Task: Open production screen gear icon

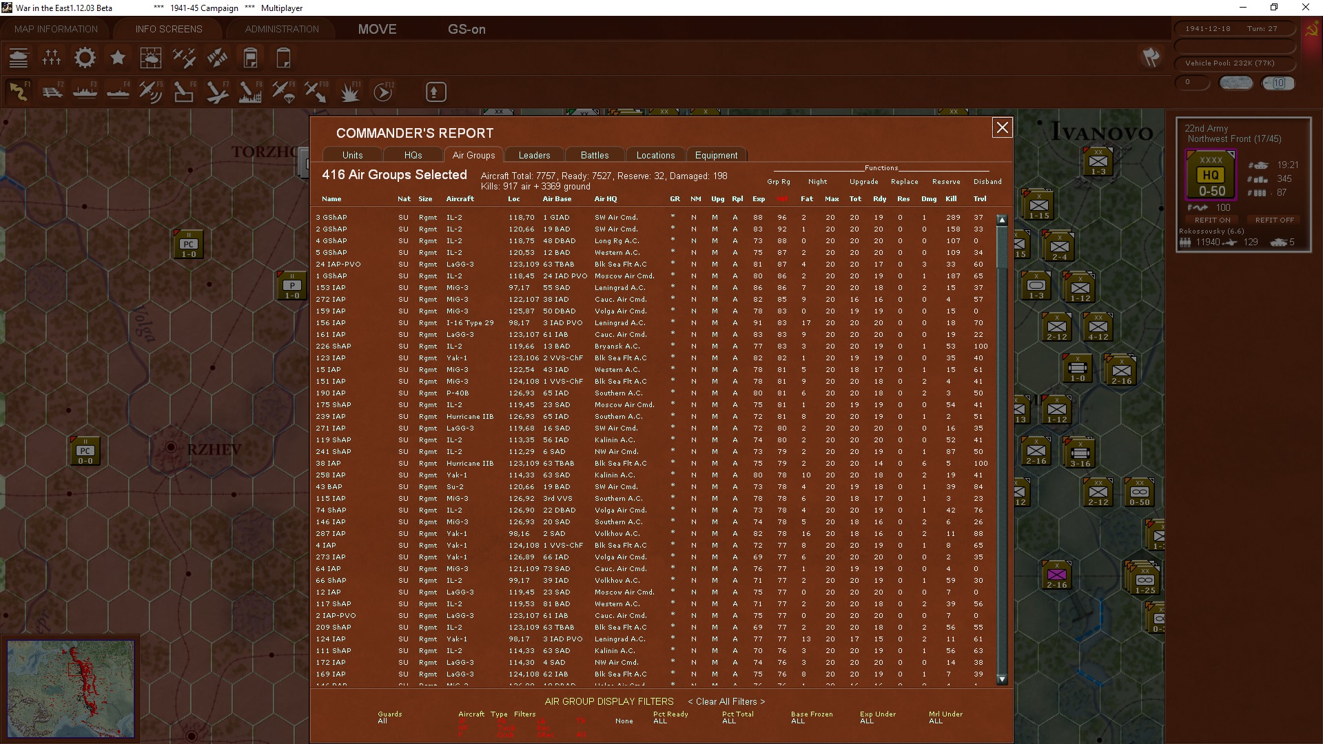Action: 85,58
